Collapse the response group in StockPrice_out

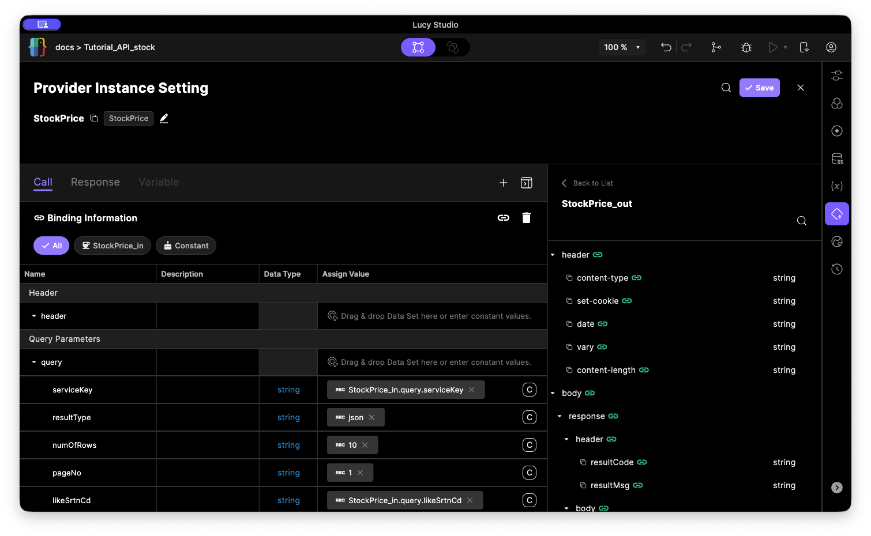[560, 416]
